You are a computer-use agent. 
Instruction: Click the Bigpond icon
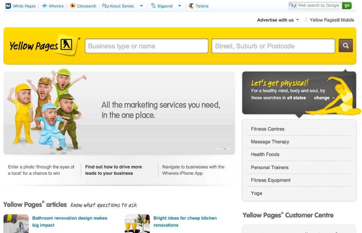click(x=153, y=6)
